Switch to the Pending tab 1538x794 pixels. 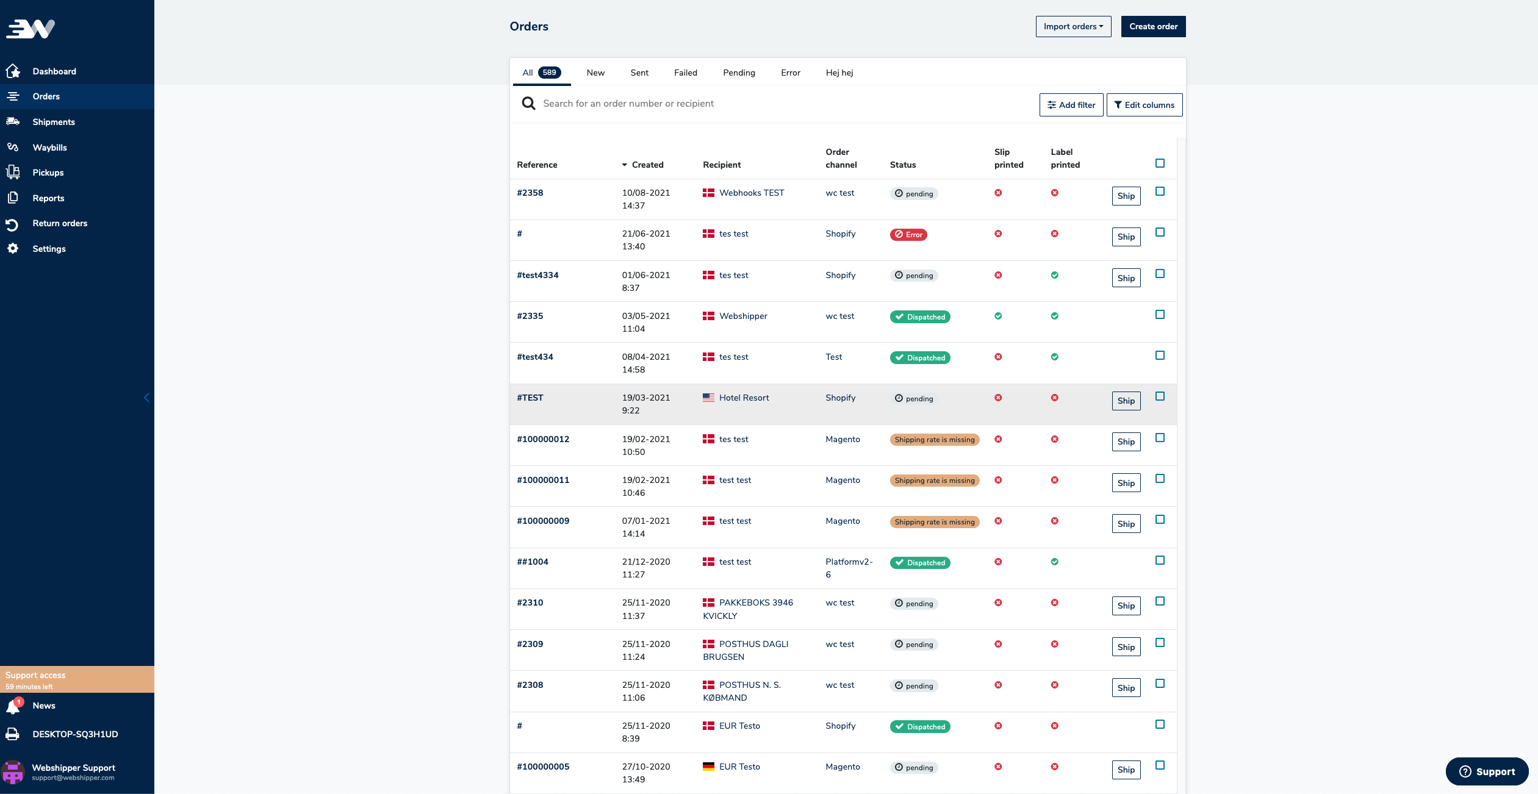[x=738, y=73]
